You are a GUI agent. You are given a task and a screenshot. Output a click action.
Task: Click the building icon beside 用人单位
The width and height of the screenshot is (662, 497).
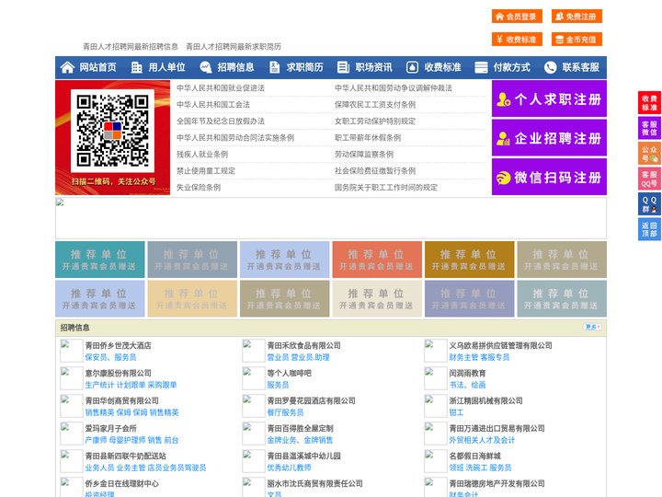tap(136, 67)
